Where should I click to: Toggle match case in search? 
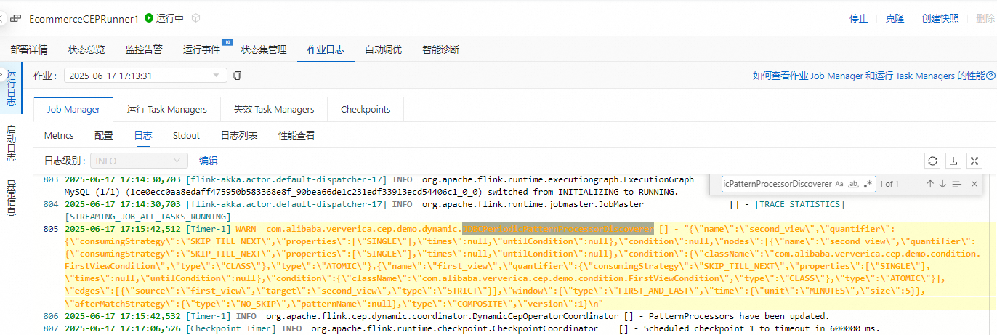(x=839, y=184)
